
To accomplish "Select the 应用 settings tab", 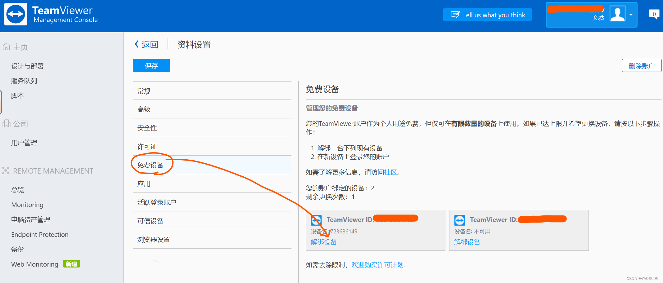I will (212, 184).
